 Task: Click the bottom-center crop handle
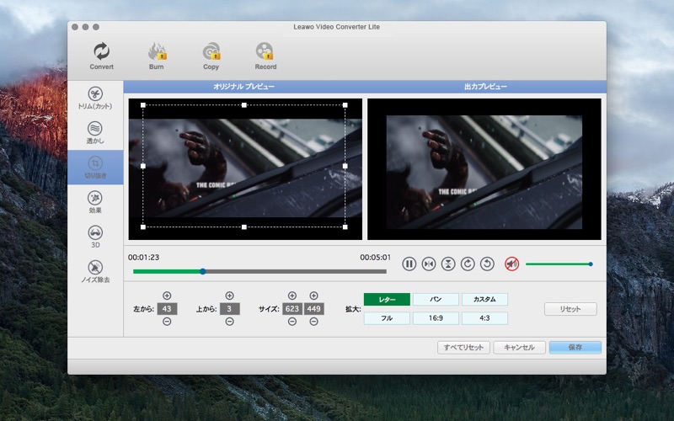tap(244, 226)
